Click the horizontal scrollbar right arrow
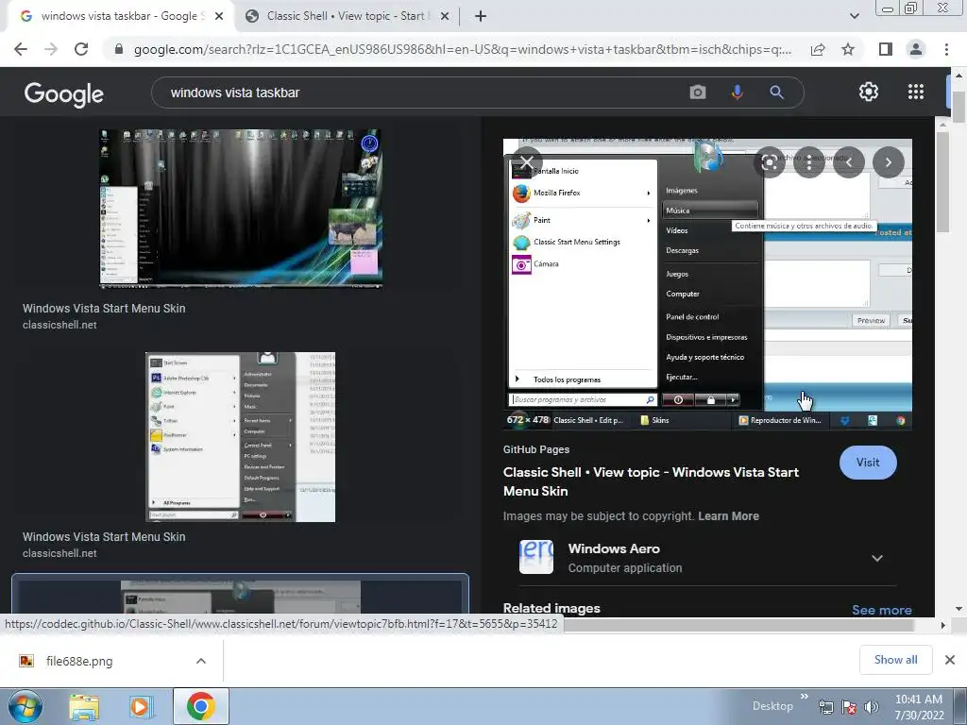 942,625
